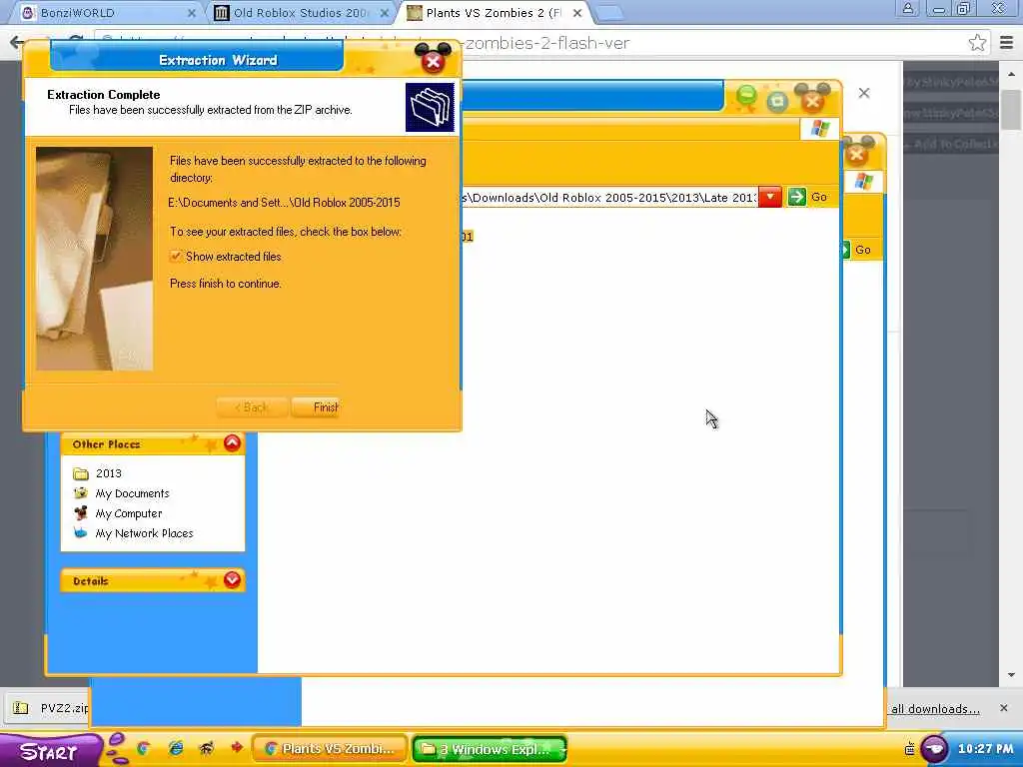Screen dimensions: 1023x767
Task: Open My Documents in Other Places
Action: [x=133, y=493]
